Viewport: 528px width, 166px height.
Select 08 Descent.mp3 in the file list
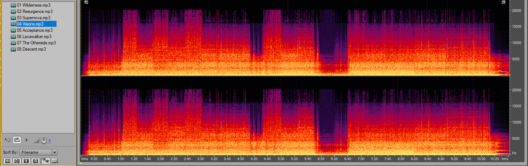tap(31, 49)
